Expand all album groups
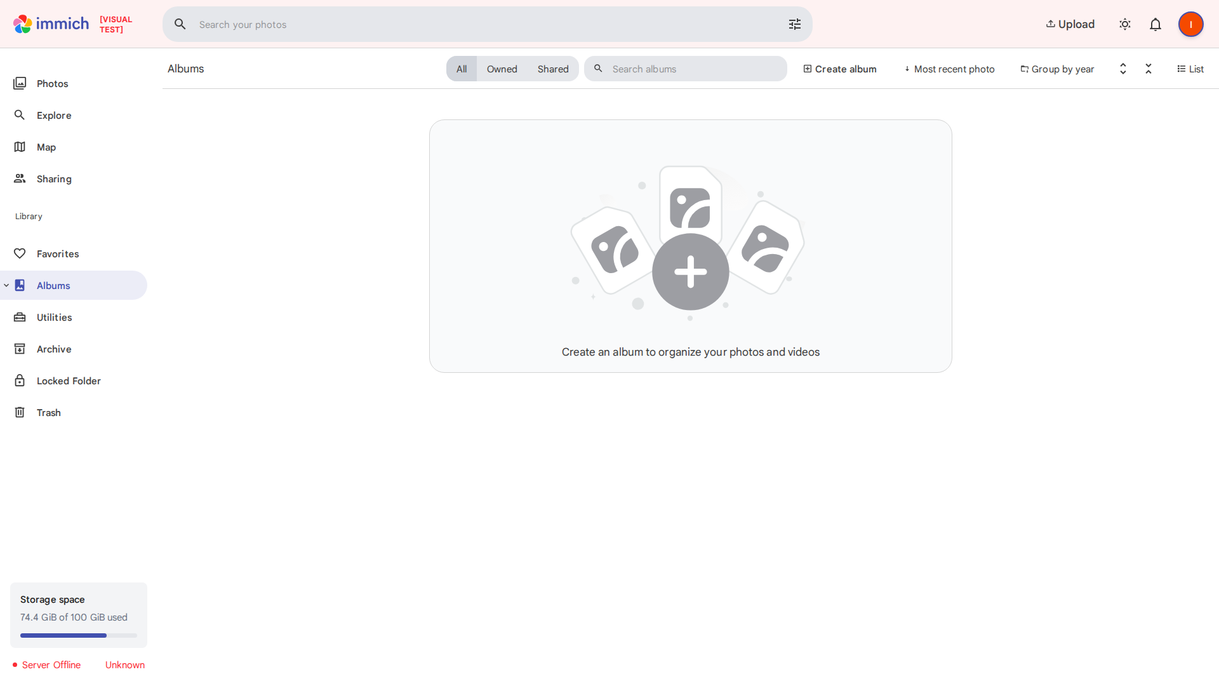Screen dimensions: 1219x686 [1122, 69]
